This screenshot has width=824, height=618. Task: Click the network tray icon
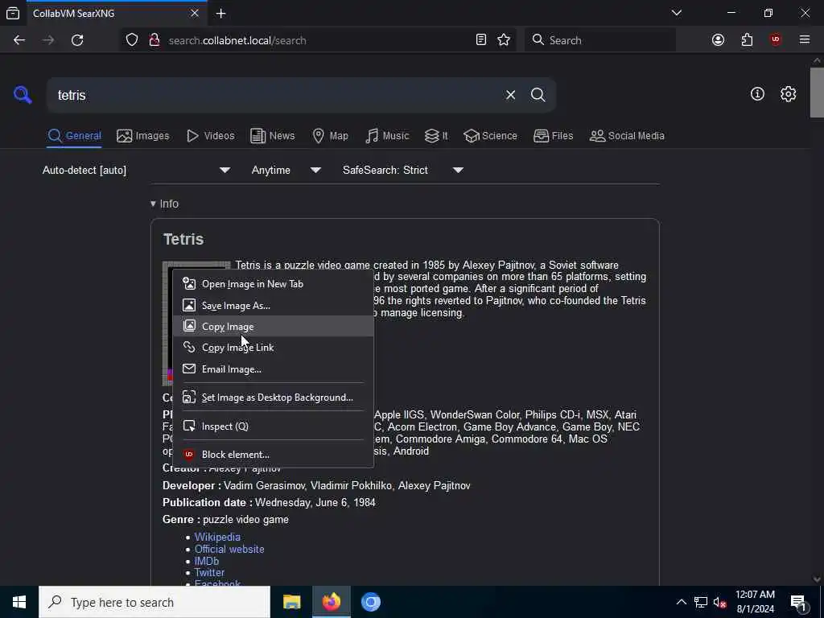coord(701,603)
